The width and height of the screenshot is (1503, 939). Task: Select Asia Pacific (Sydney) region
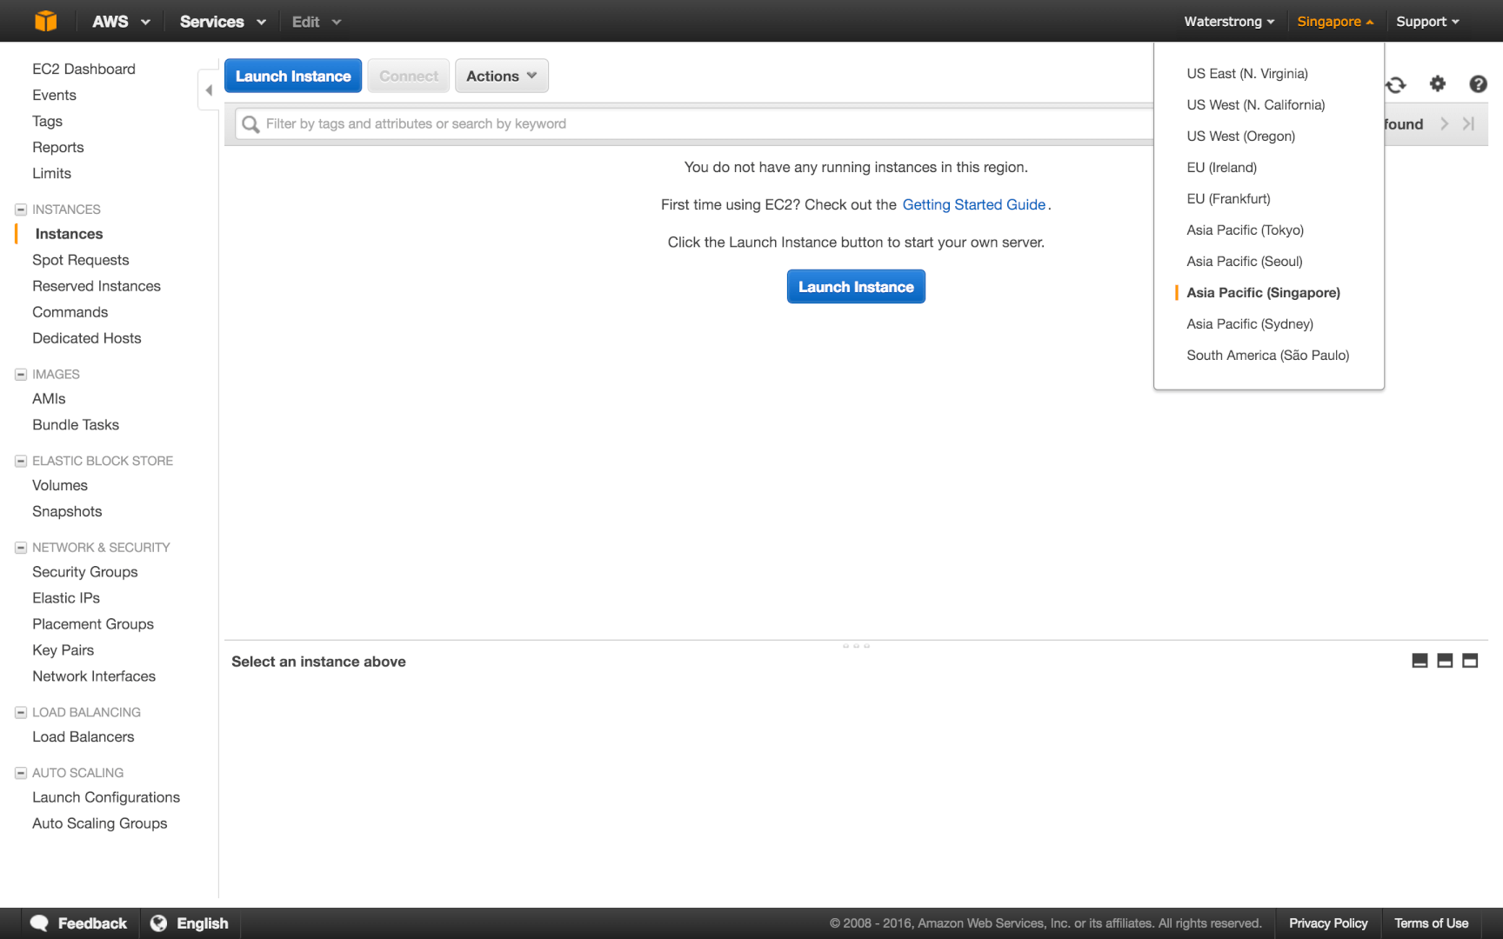click(x=1250, y=324)
